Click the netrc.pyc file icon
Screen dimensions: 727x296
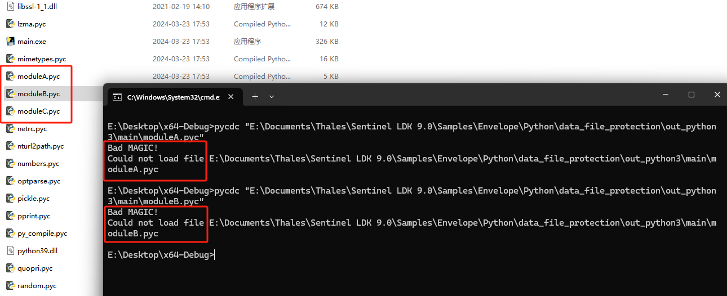pos(10,128)
